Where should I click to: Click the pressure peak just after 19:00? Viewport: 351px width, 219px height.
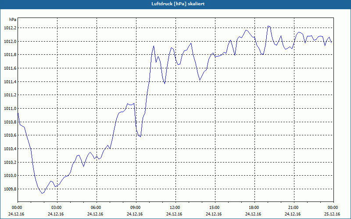269,26
